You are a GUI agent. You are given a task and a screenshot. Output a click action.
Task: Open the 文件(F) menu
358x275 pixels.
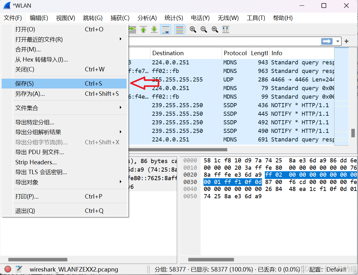(13, 18)
